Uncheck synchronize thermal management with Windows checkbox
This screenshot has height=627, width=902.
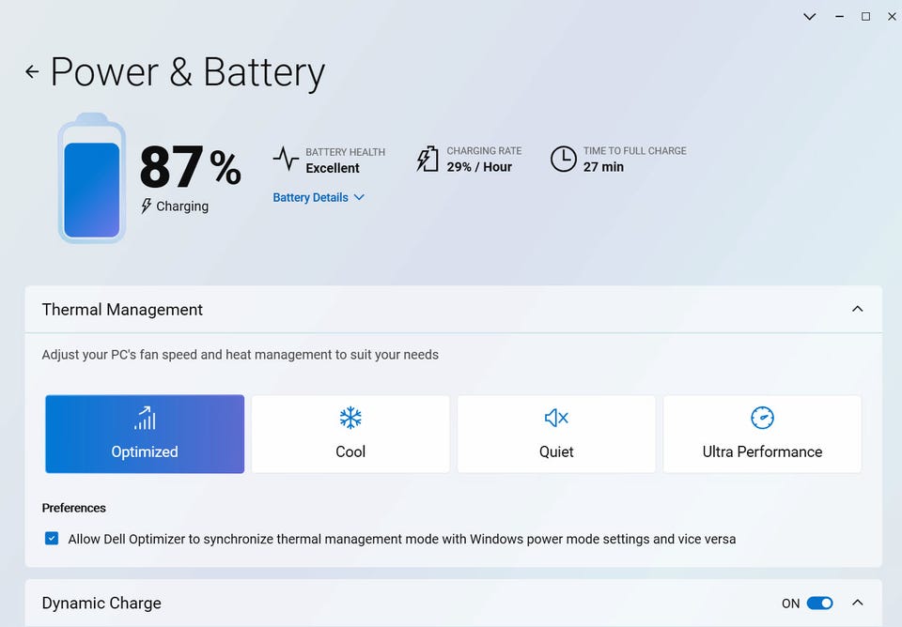(x=52, y=539)
